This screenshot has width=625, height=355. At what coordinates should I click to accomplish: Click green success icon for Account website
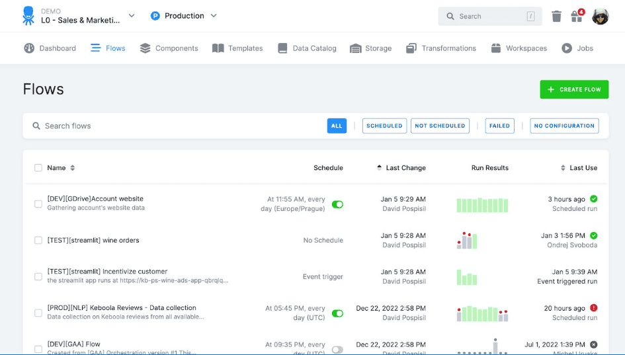[x=593, y=199]
